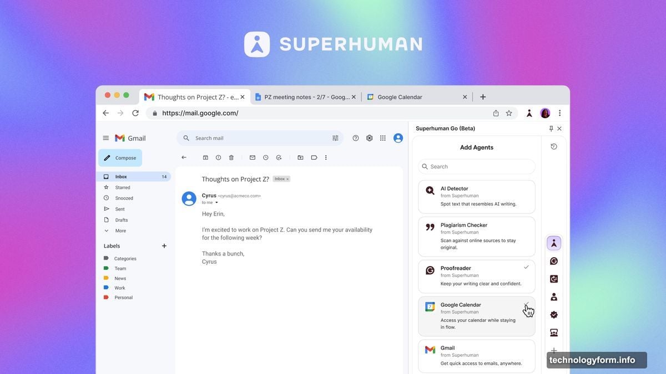Open the Google apps grid icon

tap(383, 138)
